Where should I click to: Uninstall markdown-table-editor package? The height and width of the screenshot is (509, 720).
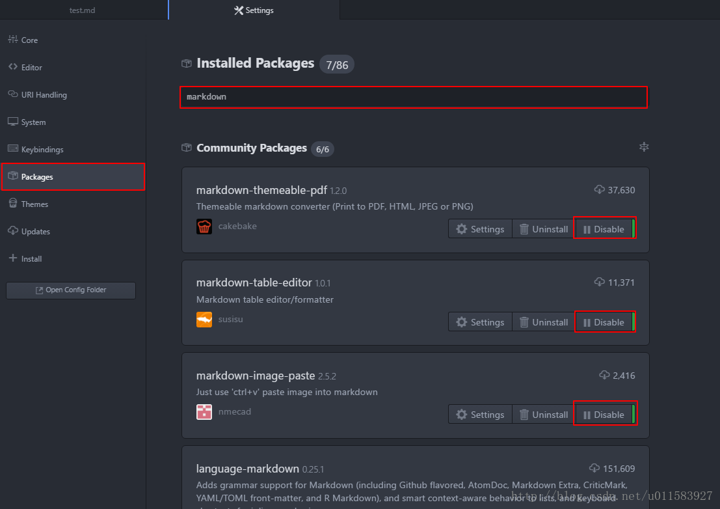543,322
